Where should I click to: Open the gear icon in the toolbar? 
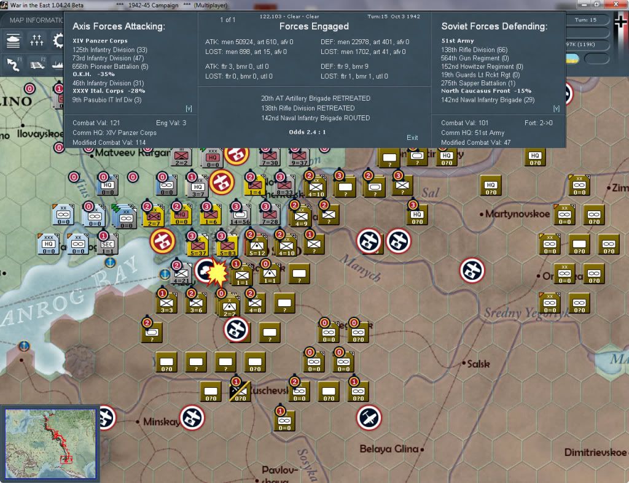(x=58, y=41)
